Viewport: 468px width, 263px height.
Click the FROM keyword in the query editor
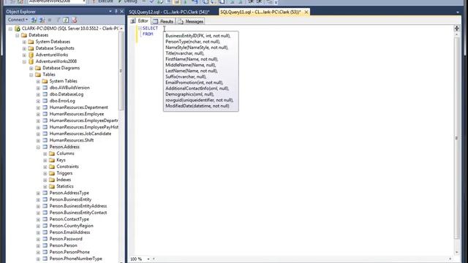click(x=148, y=34)
